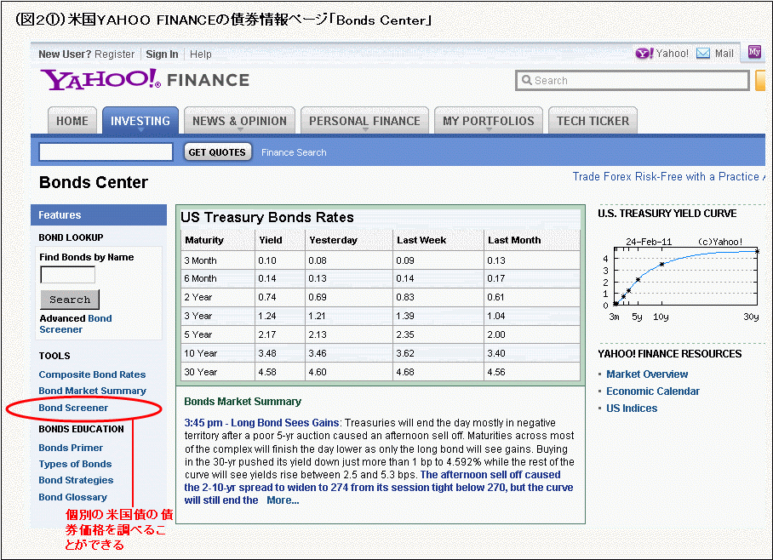Click the quote symbol input box
The height and width of the screenshot is (560, 773).
(x=106, y=151)
